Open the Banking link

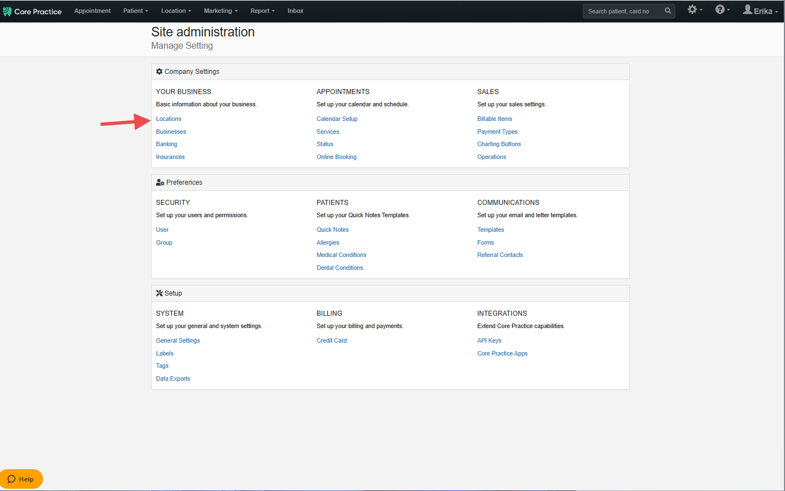166,144
